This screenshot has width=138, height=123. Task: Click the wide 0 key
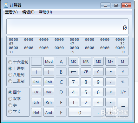pyautogui.click(x=80, y=112)
